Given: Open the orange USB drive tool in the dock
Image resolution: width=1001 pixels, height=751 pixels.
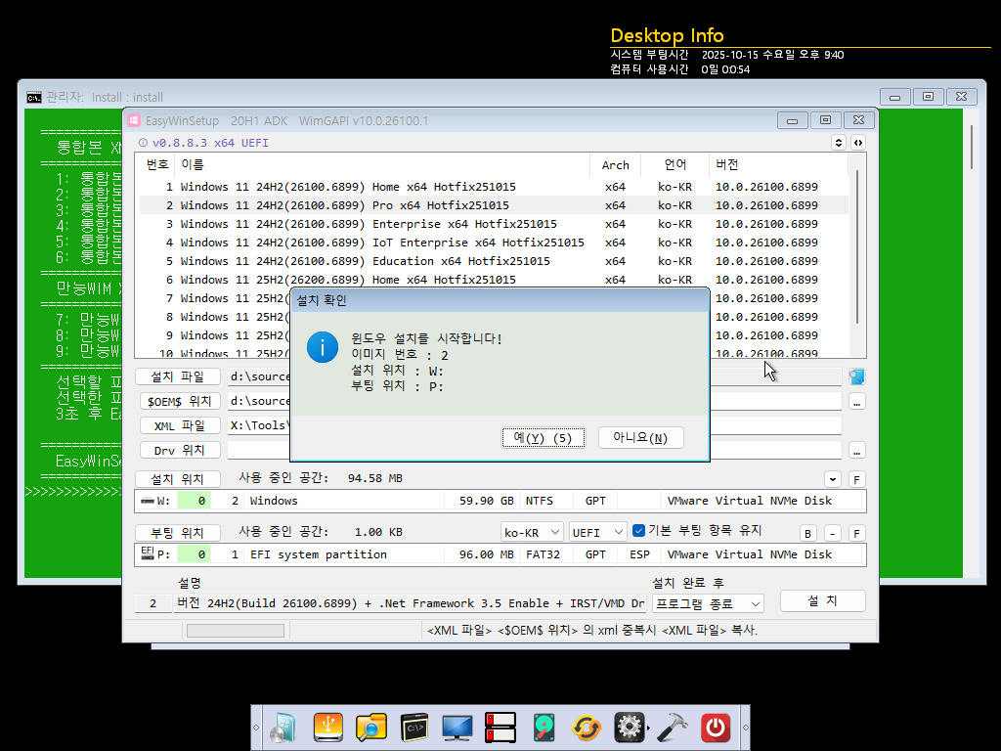Looking at the screenshot, I should click(x=328, y=728).
